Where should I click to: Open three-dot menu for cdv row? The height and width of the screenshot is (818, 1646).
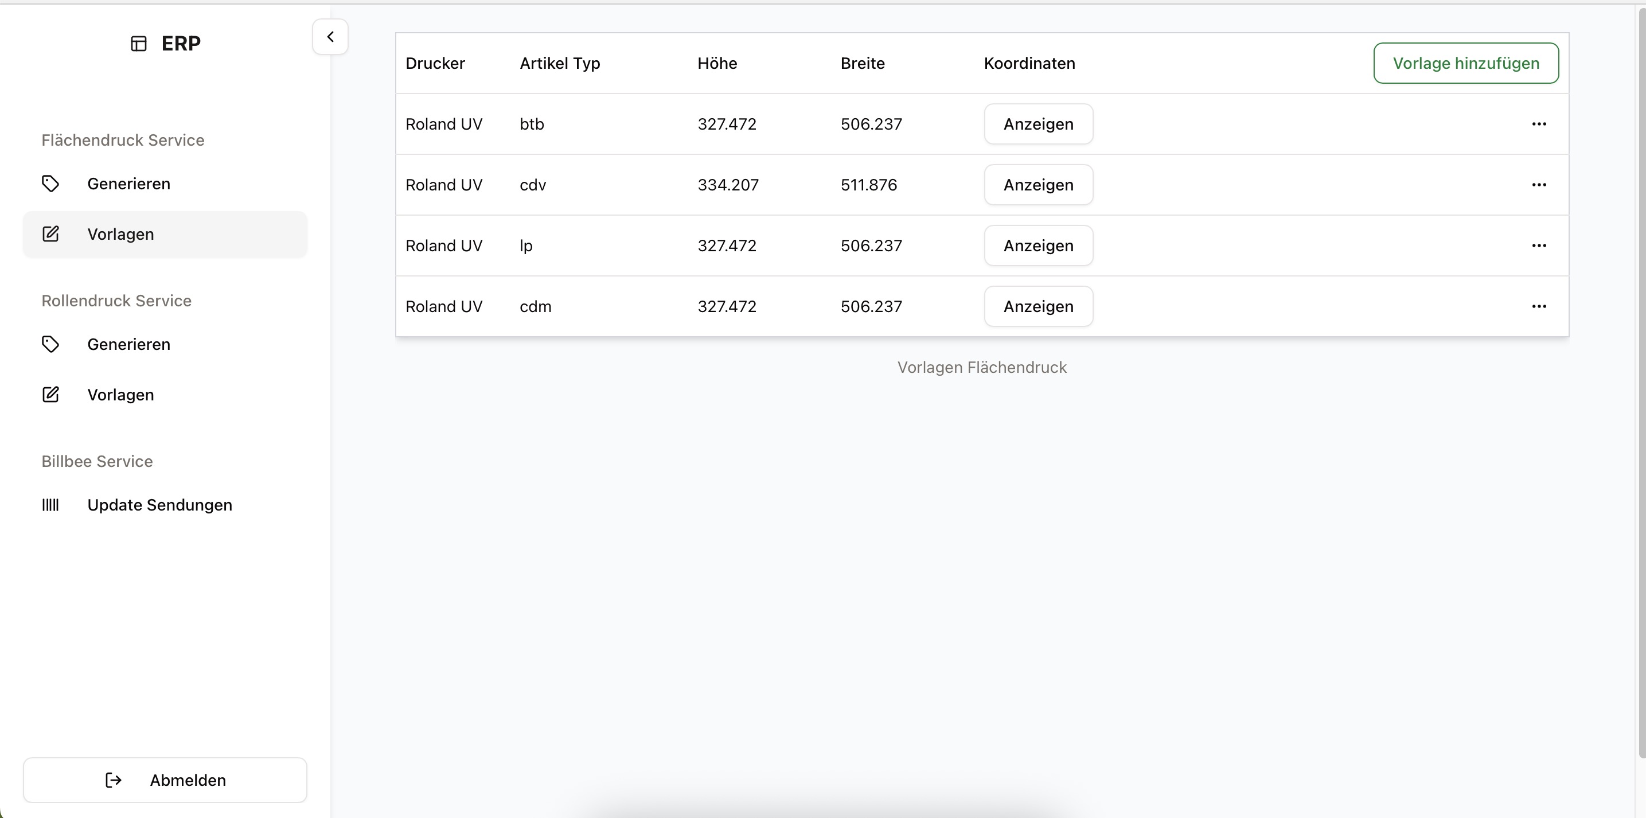click(1539, 185)
